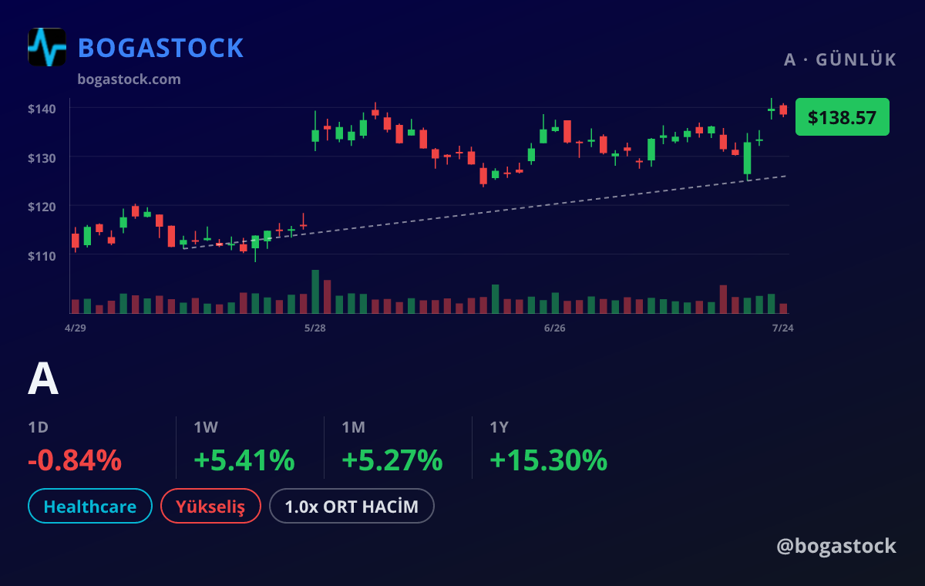Select the 1D performance value -0.84%
This screenshot has width=925, height=586.
tap(75, 460)
